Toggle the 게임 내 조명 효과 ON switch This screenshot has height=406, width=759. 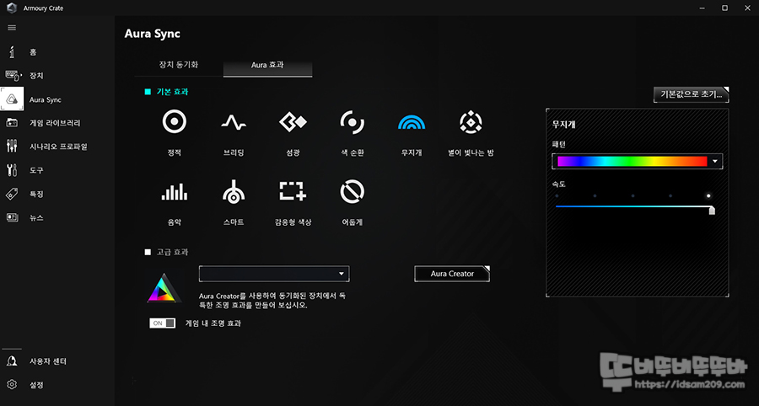[163, 323]
